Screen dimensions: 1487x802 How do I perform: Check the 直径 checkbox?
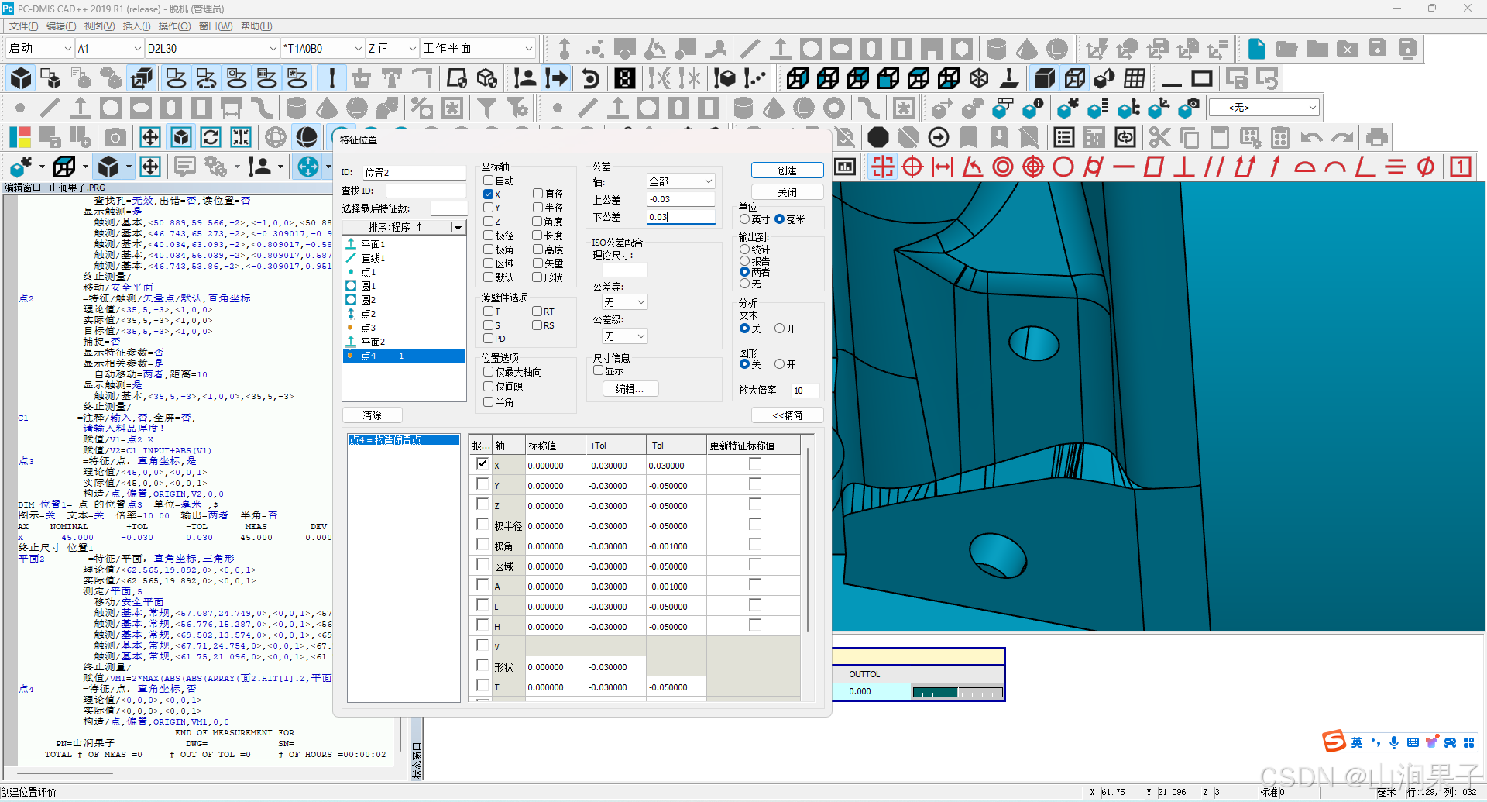click(x=537, y=194)
